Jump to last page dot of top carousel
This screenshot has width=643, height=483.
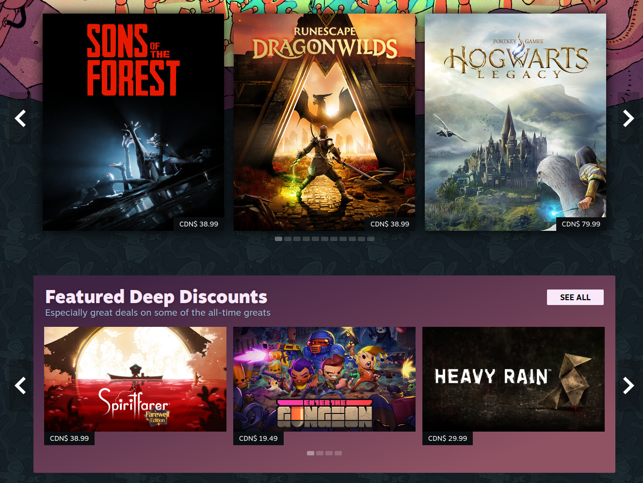click(370, 239)
